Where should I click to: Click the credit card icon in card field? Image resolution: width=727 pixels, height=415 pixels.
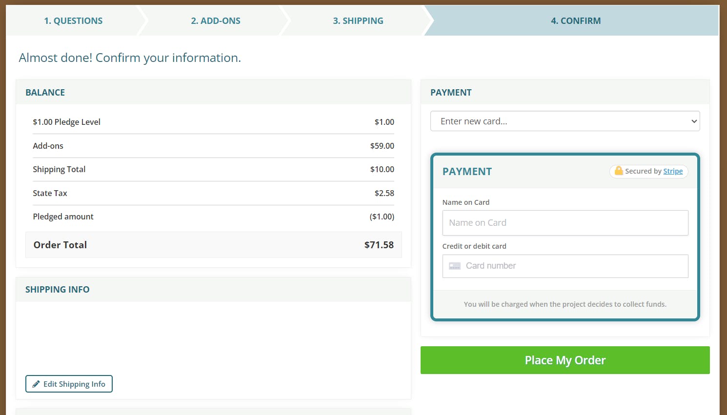(x=455, y=266)
